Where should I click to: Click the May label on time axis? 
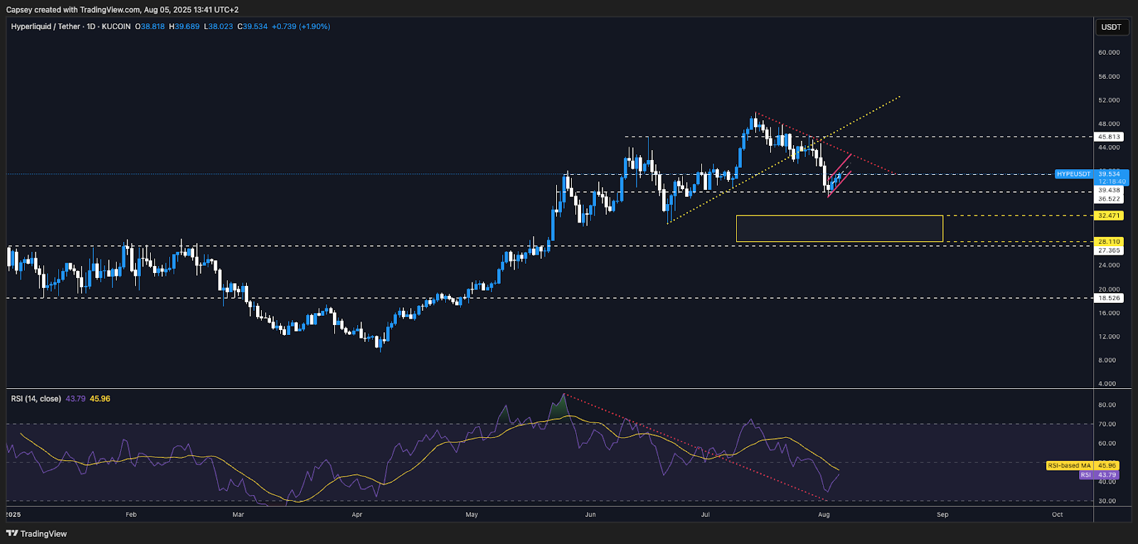472,514
